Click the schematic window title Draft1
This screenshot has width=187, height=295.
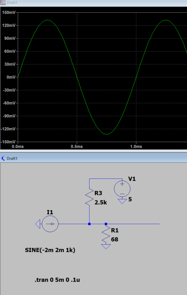(x=12, y=158)
